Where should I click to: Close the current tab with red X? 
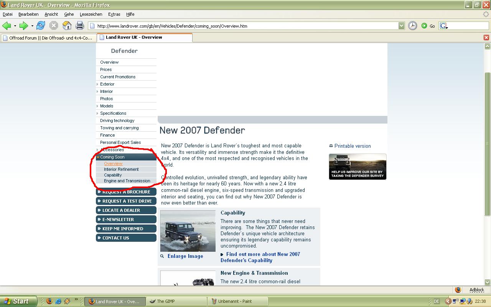(x=486, y=38)
